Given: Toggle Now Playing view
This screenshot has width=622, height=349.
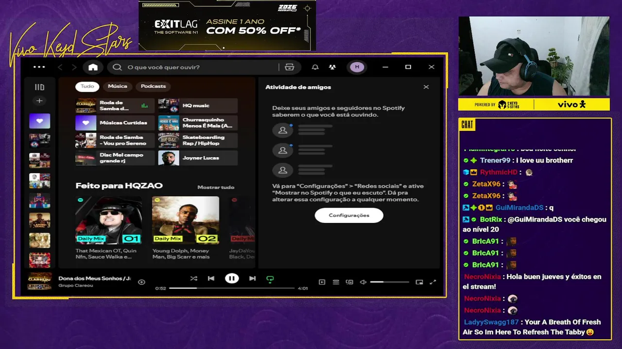Looking at the screenshot, I should pyautogui.click(x=322, y=282).
